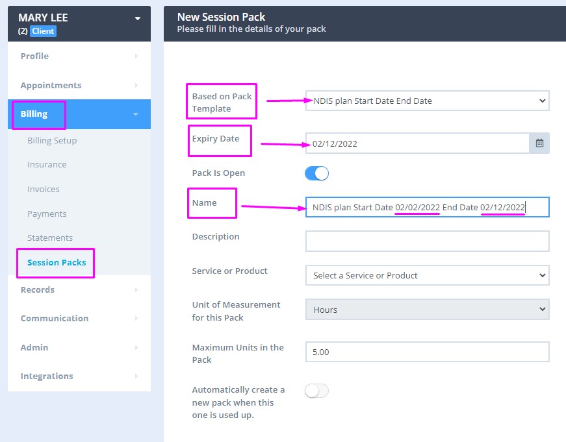This screenshot has height=442, width=566.
Task: Select Session Packs in the Billing menu
Action: click(55, 262)
